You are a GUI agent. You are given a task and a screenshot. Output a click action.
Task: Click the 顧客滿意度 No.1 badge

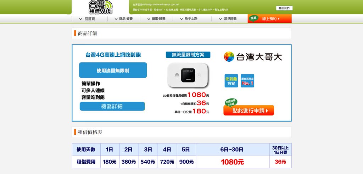(247, 81)
